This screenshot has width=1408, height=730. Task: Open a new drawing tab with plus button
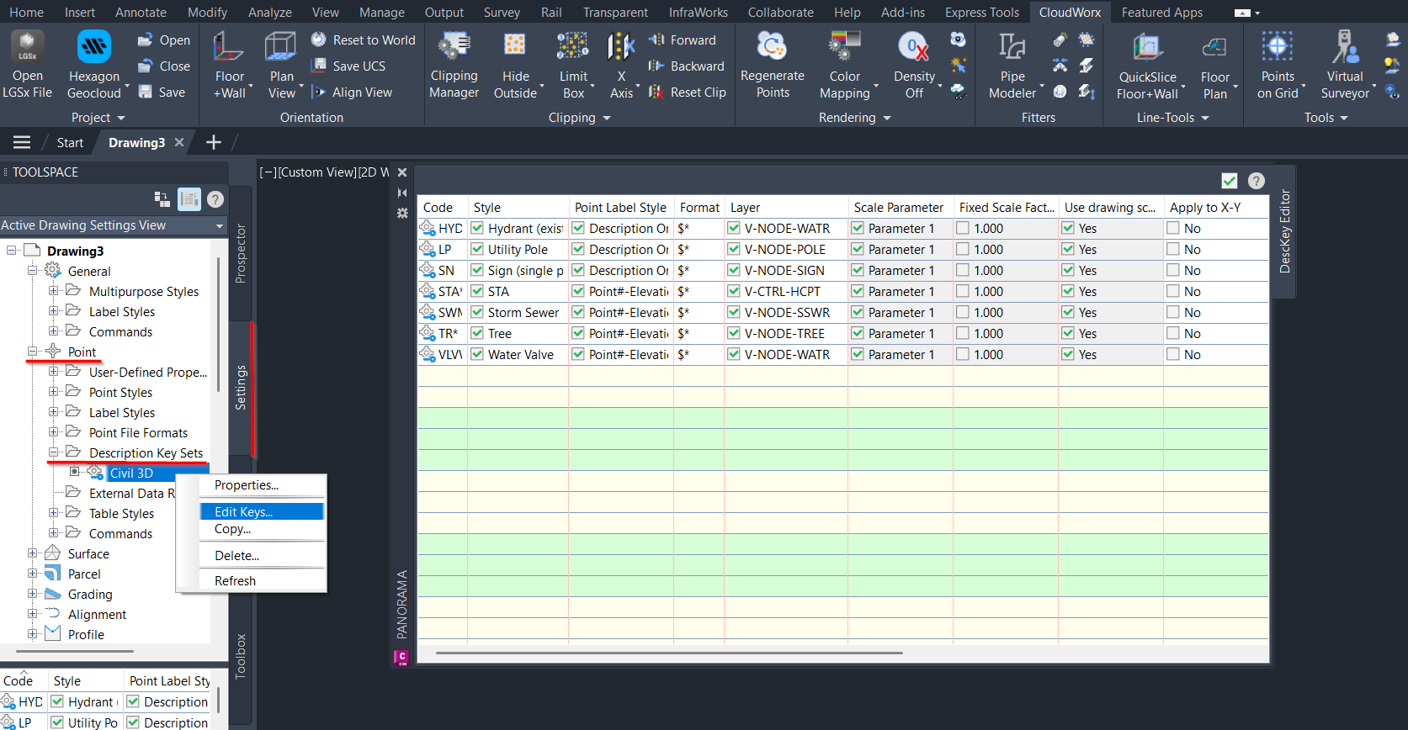click(214, 142)
